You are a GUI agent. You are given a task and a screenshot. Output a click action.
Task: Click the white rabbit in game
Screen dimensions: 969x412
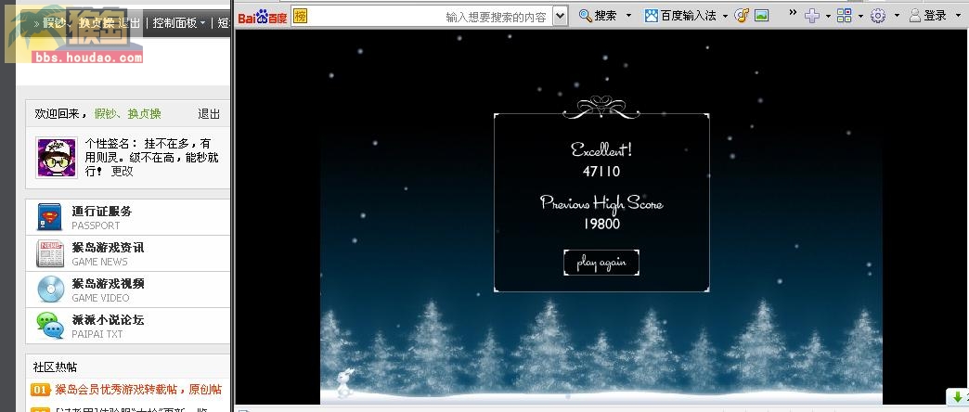344,383
